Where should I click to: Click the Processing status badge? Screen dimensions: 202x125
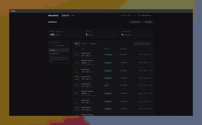[108, 54]
